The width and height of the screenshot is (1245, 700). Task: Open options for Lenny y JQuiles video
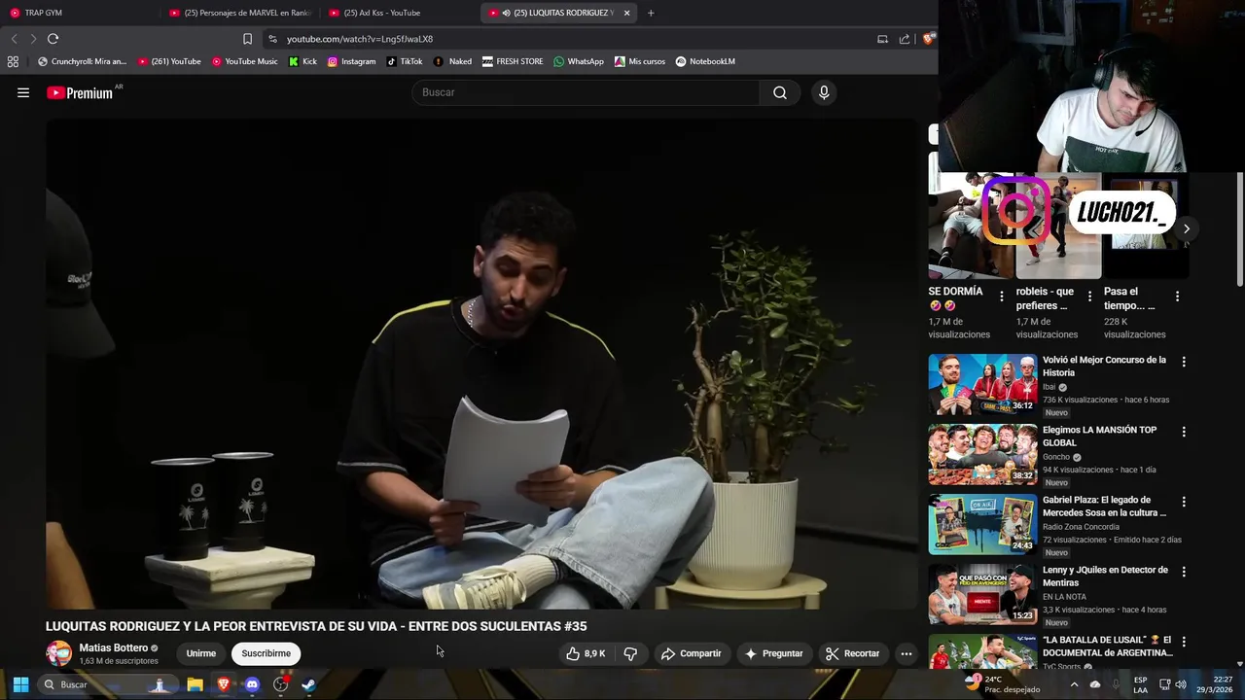1184,572
